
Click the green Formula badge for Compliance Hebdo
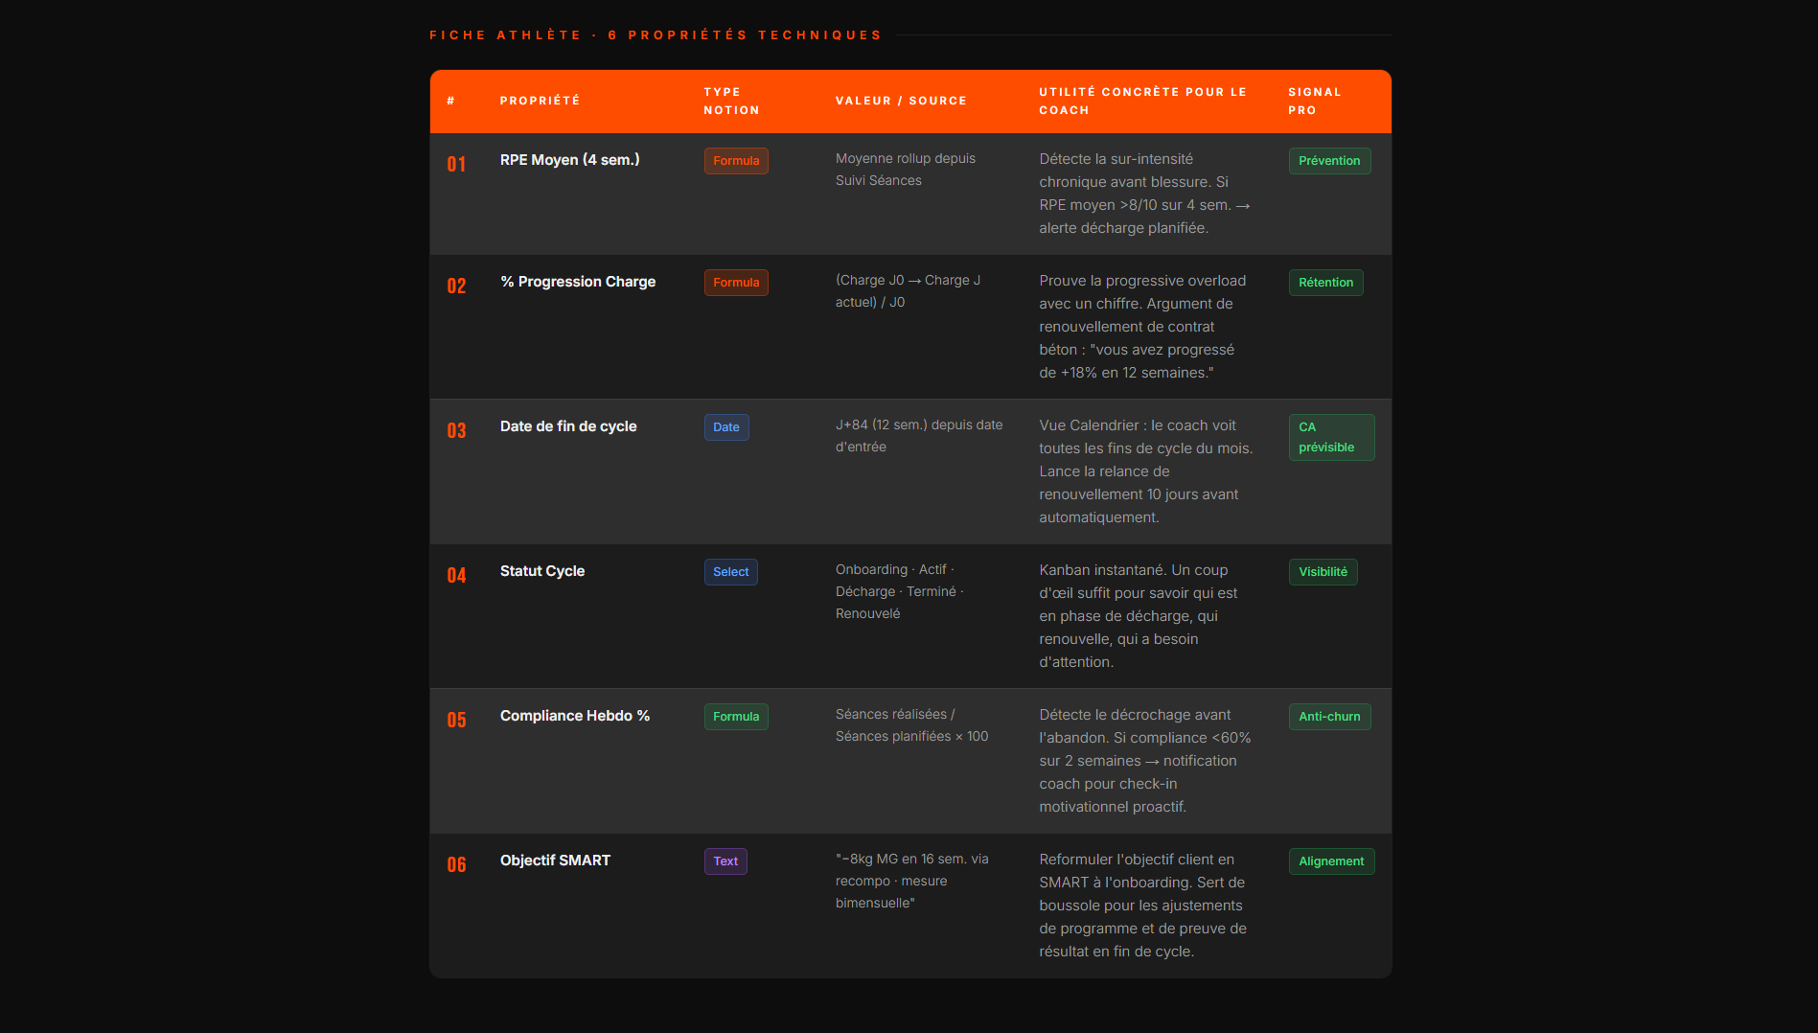click(x=735, y=717)
